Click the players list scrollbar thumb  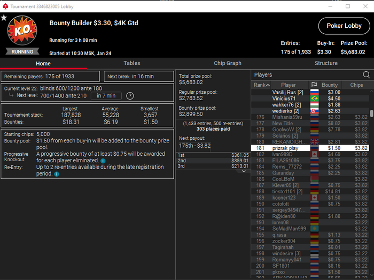[372, 113]
